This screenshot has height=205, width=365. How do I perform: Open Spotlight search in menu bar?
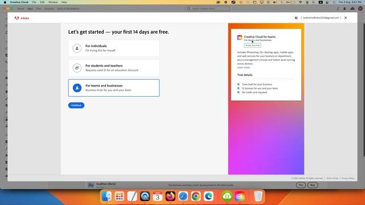pos(313,2)
